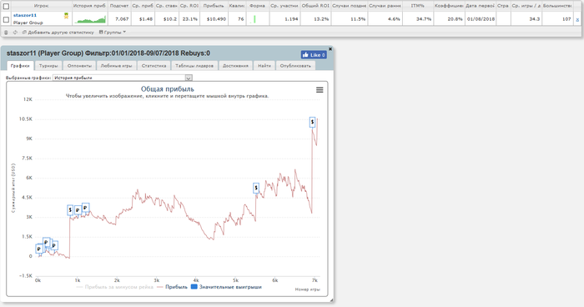Sort by the Игрок column header
The image size is (584, 307).
pos(41,6)
